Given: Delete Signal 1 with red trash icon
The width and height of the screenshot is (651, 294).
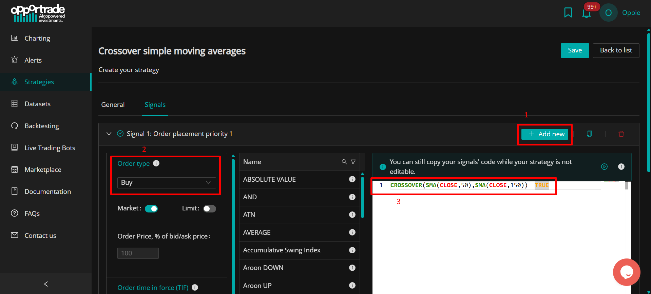Looking at the screenshot, I should 621,134.
